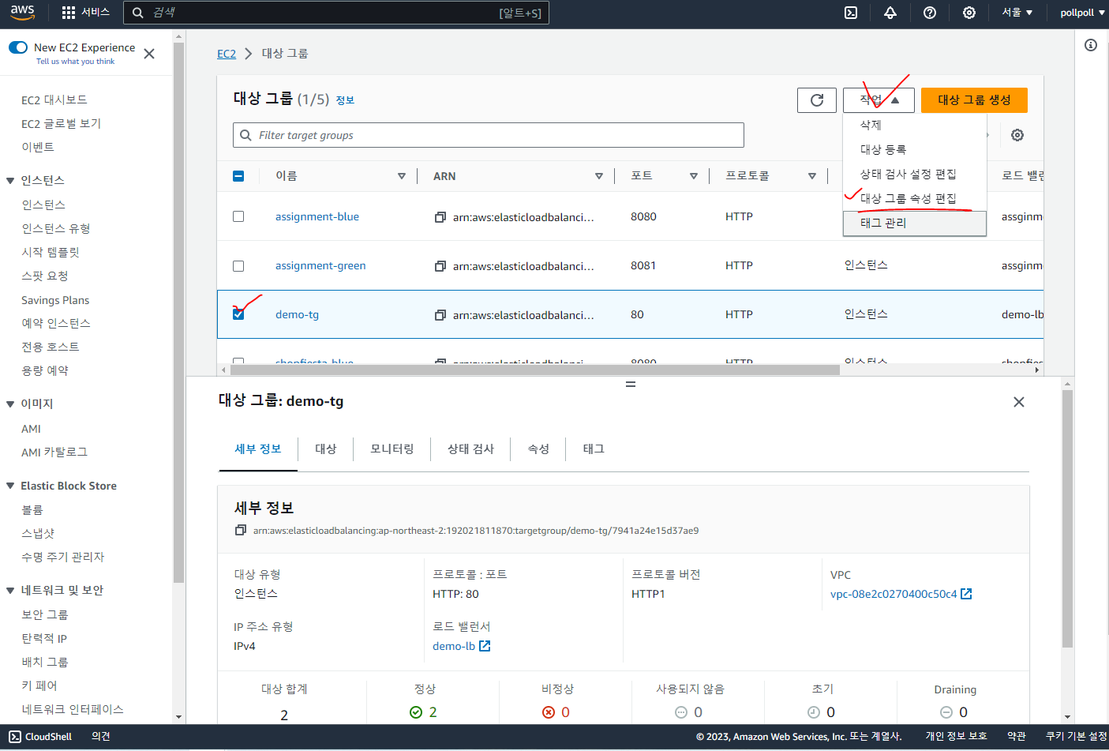1109x751 pixels.
Task: Click the search magnifier icon in top bar
Action: tap(138, 13)
